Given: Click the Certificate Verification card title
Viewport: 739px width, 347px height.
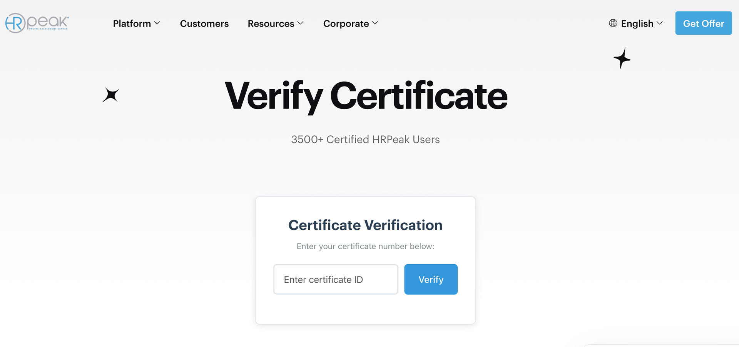Looking at the screenshot, I should coord(365,225).
